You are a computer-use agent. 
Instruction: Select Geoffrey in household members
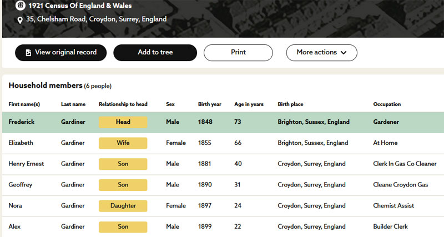click(21, 185)
